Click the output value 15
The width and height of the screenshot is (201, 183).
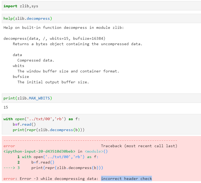[x=6, y=107]
